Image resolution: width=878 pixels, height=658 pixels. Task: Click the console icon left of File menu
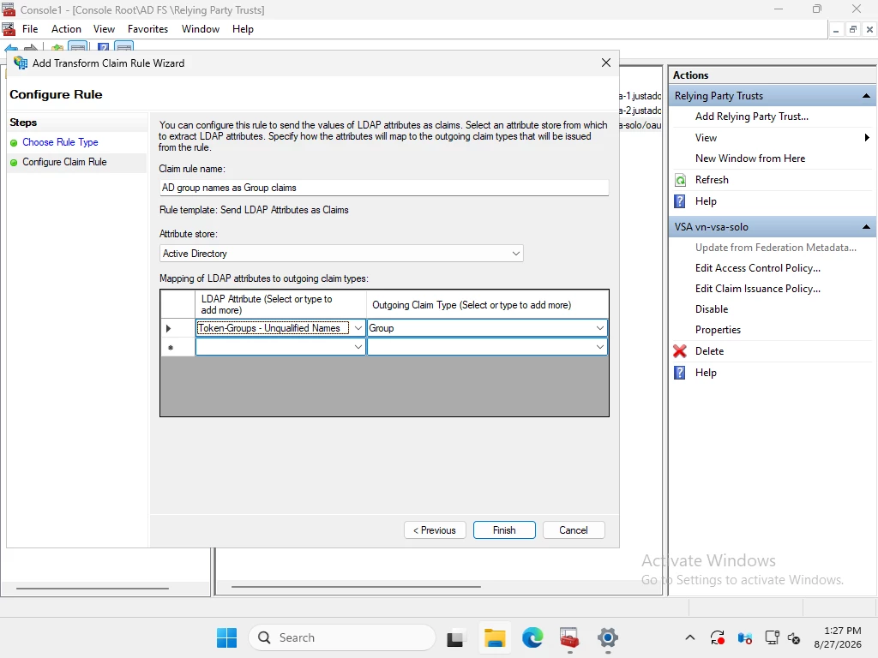9,29
